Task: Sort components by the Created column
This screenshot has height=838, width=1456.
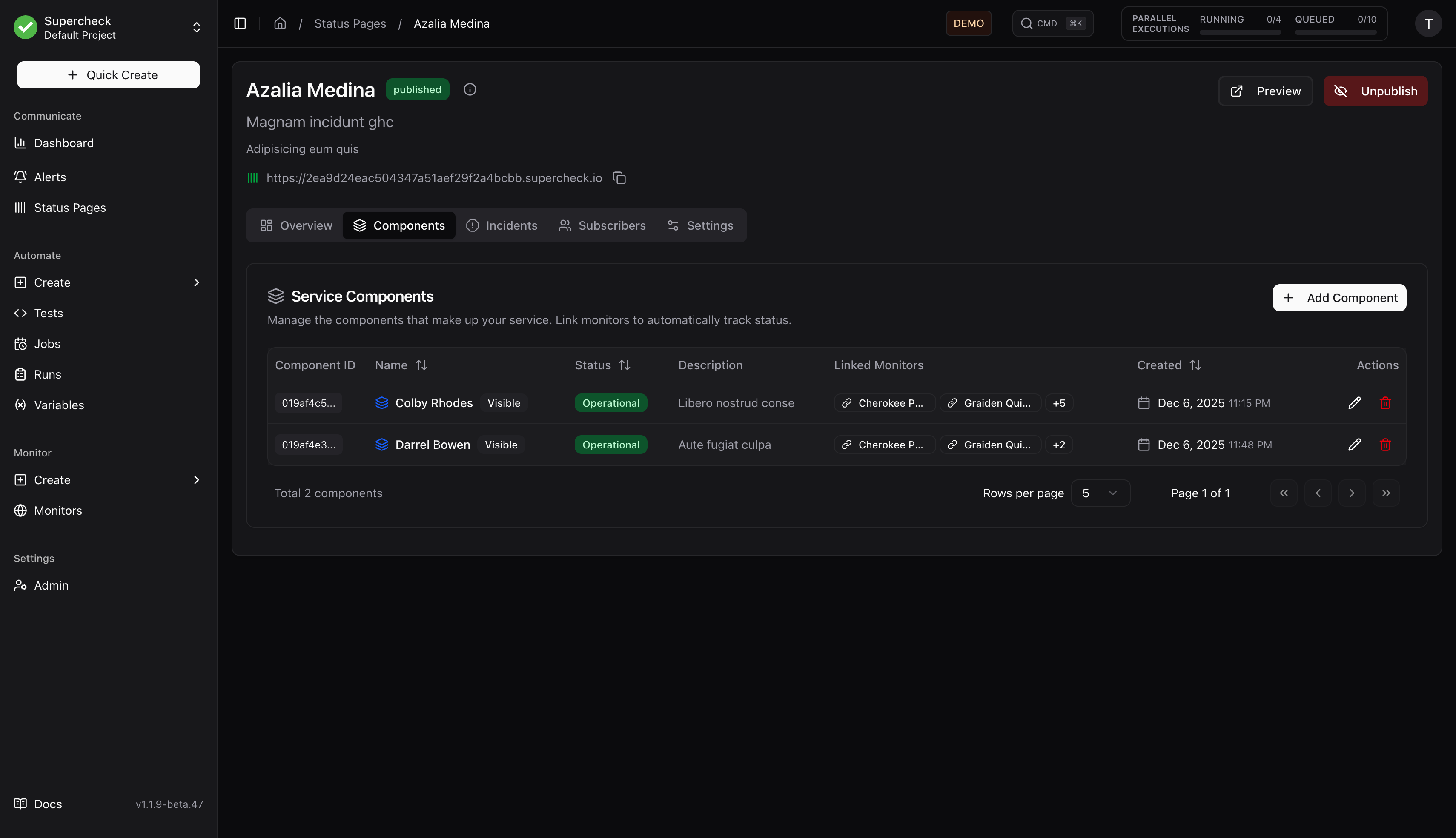Action: click(1196, 364)
